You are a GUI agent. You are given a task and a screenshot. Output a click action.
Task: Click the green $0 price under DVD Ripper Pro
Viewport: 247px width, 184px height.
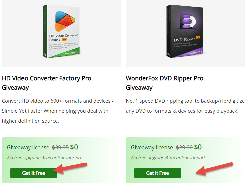tap(198, 147)
